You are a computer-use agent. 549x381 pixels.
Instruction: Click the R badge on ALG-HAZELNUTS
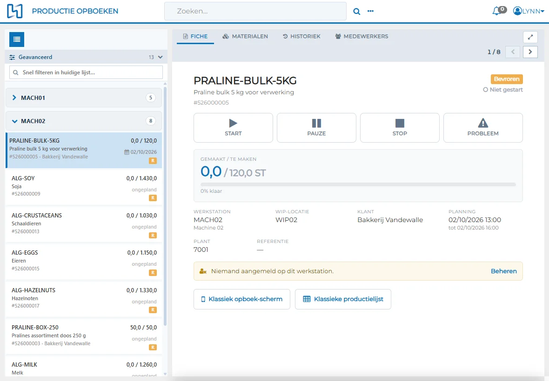coord(153,310)
